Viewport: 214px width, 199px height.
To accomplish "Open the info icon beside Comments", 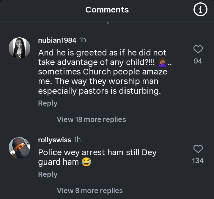I will pyautogui.click(x=201, y=10).
